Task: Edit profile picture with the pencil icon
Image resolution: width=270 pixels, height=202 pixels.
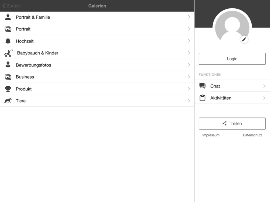Action: point(244,40)
